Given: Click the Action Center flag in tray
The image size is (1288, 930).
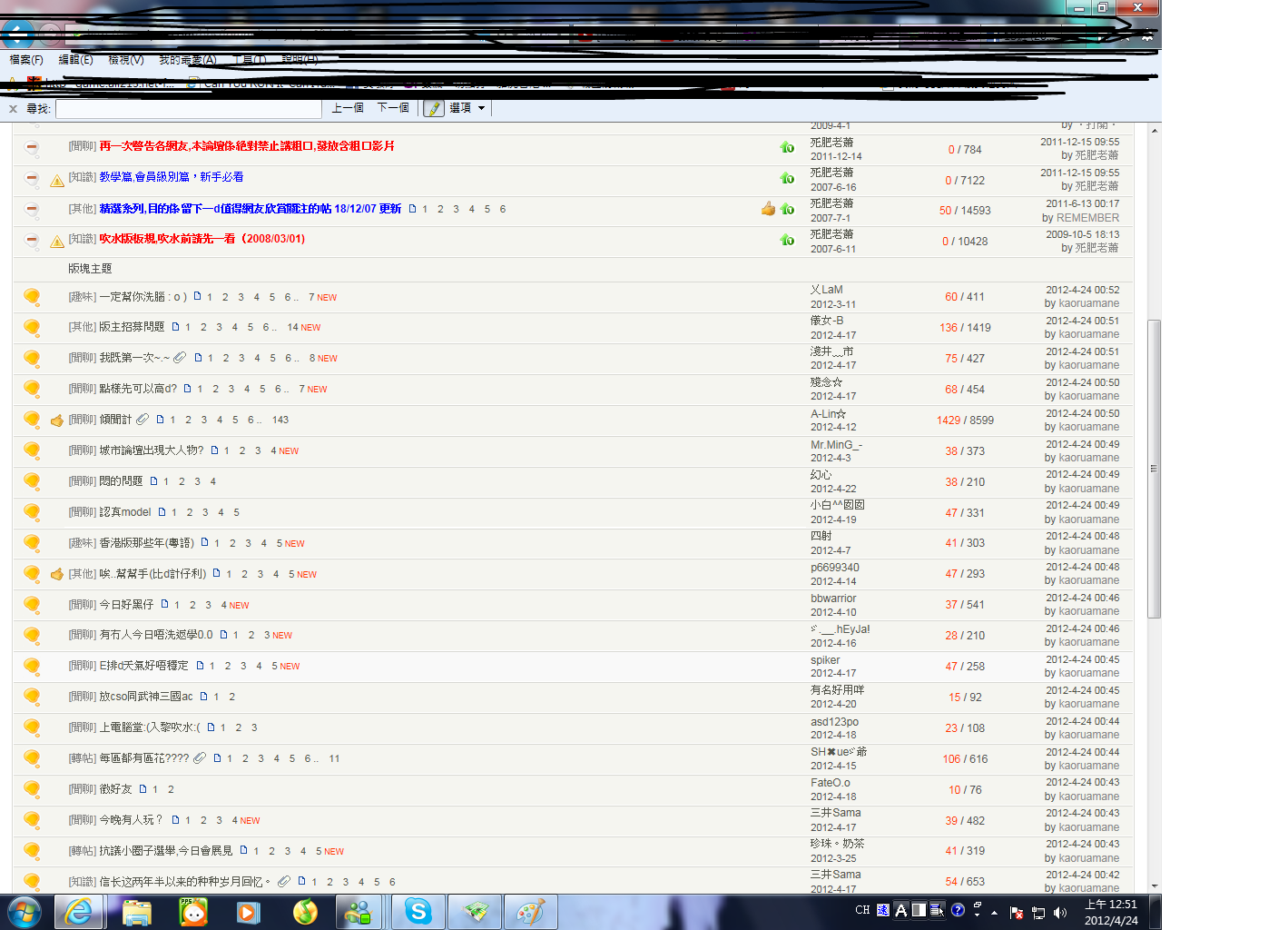Looking at the screenshot, I should click(1017, 912).
